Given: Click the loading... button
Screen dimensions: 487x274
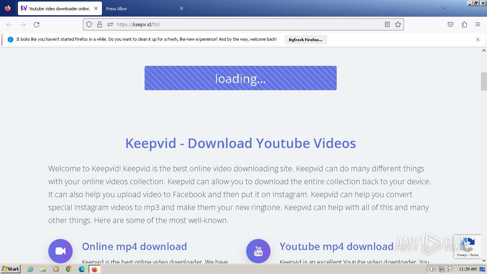Looking at the screenshot, I should tap(240, 78).
